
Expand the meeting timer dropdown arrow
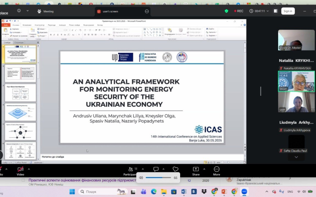pyautogui.click(x=268, y=11)
